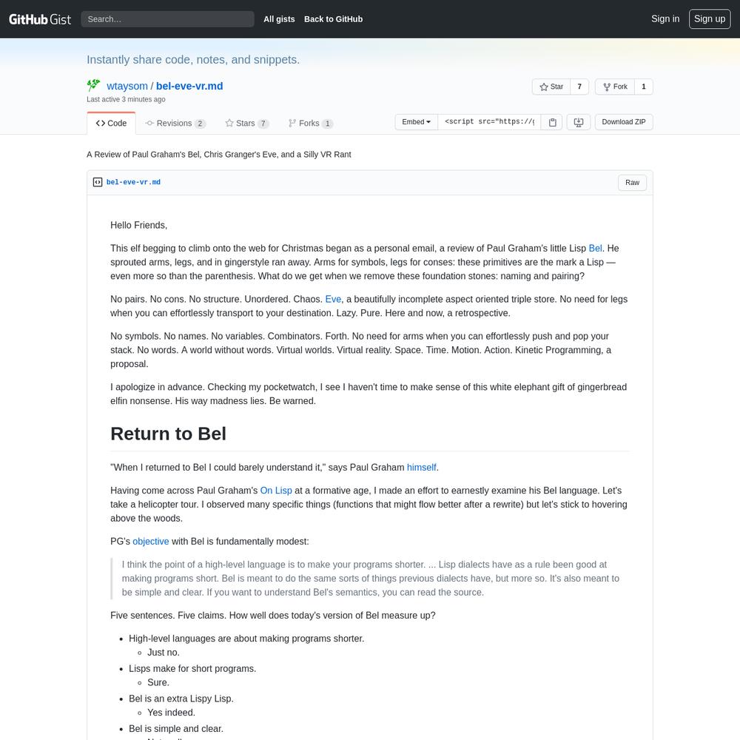
Task: Click the 'Last active 3 minutes ago' text
Action: pos(126,100)
